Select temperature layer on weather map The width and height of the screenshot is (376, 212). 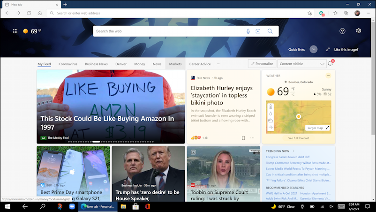tap(271, 107)
